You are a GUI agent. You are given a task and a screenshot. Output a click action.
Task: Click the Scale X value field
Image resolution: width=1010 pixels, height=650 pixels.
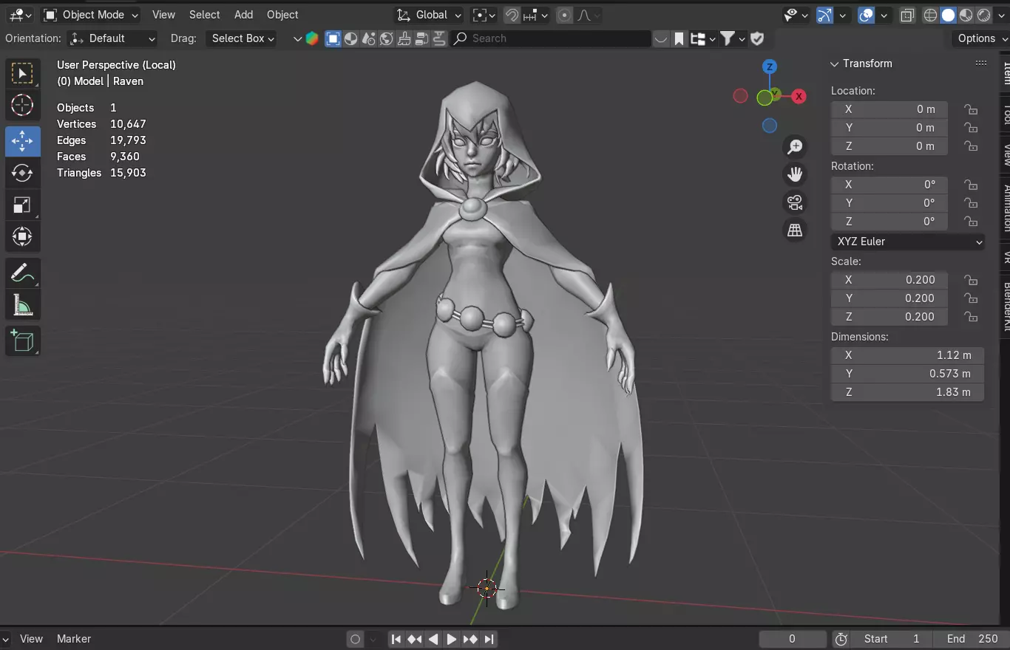pyautogui.click(x=889, y=280)
